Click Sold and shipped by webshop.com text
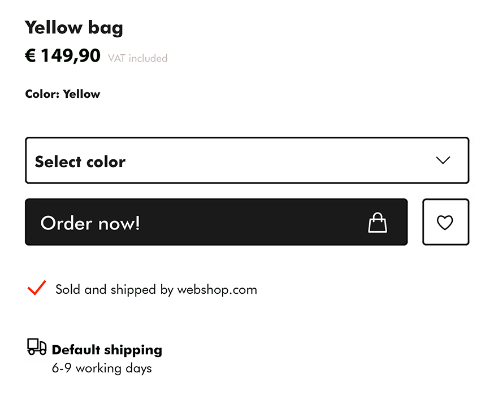 point(156,290)
